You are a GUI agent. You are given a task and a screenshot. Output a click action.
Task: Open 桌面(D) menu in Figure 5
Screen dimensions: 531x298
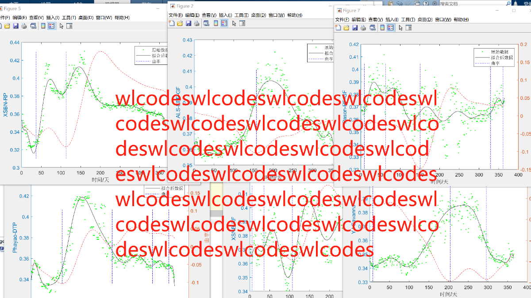click(86, 18)
